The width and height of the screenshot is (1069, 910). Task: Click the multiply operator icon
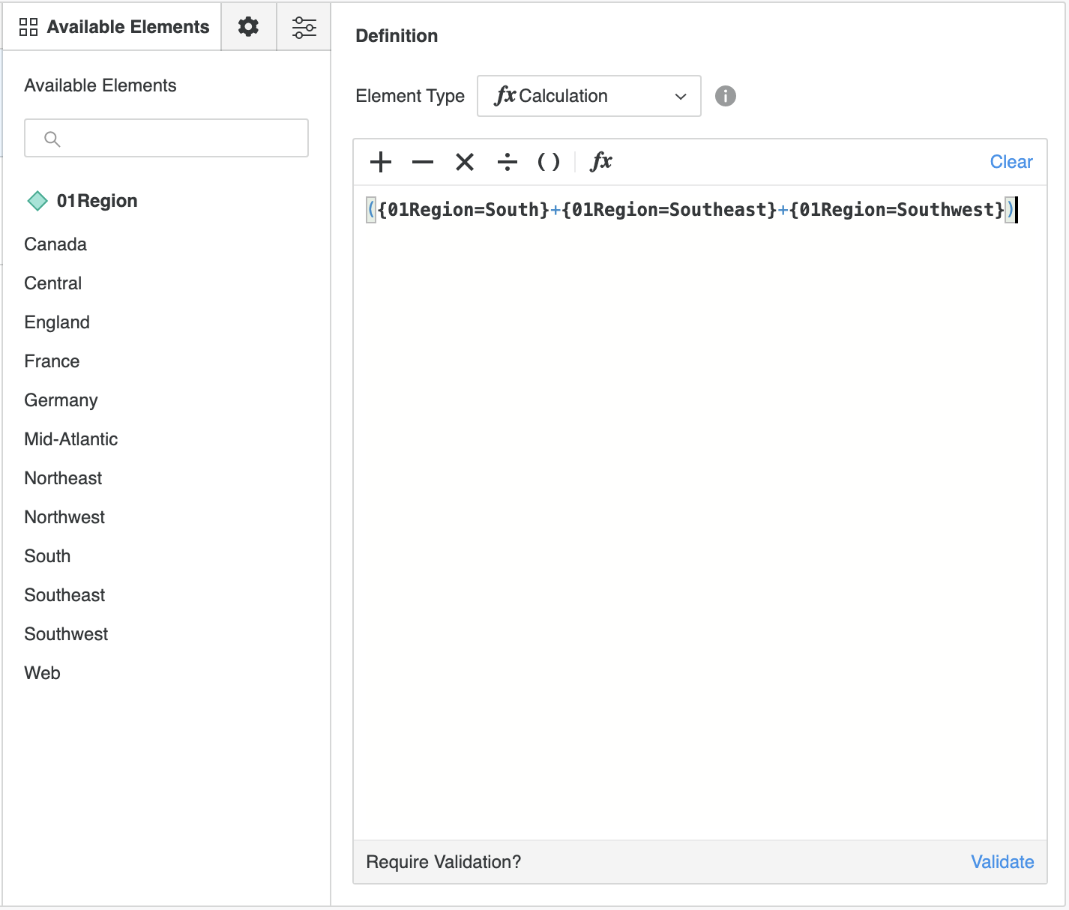point(465,162)
